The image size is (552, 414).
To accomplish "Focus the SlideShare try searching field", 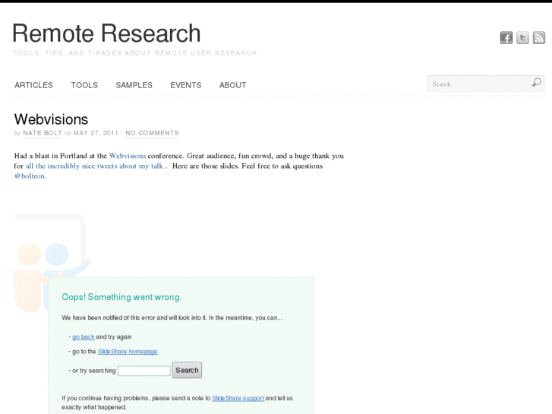I will pyautogui.click(x=144, y=371).
